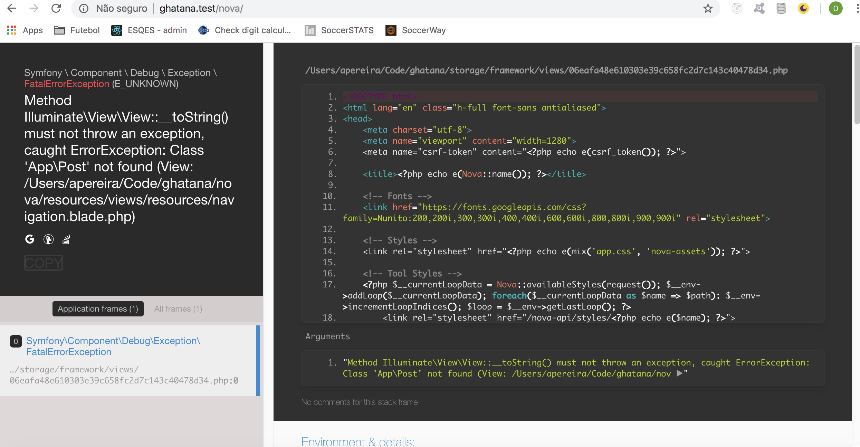The height and width of the screenshot is (447, 860).
Task: Click the Arguments section label
Action: (x=327, y=336)
